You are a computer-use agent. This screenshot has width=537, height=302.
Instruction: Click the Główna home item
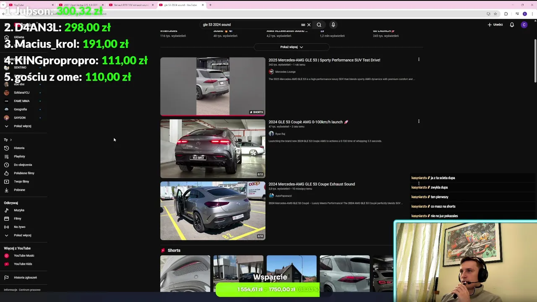[19, 37]
